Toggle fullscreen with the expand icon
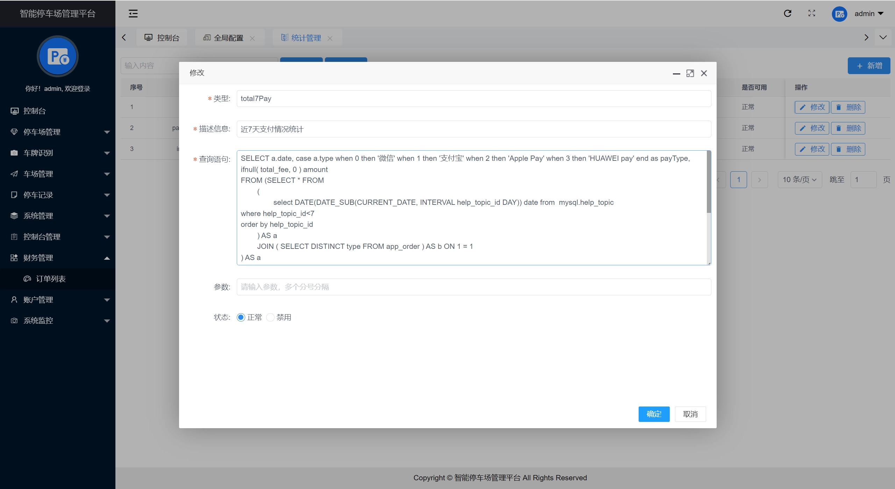The width and height of the screenshot is (895, 489). 811,13
